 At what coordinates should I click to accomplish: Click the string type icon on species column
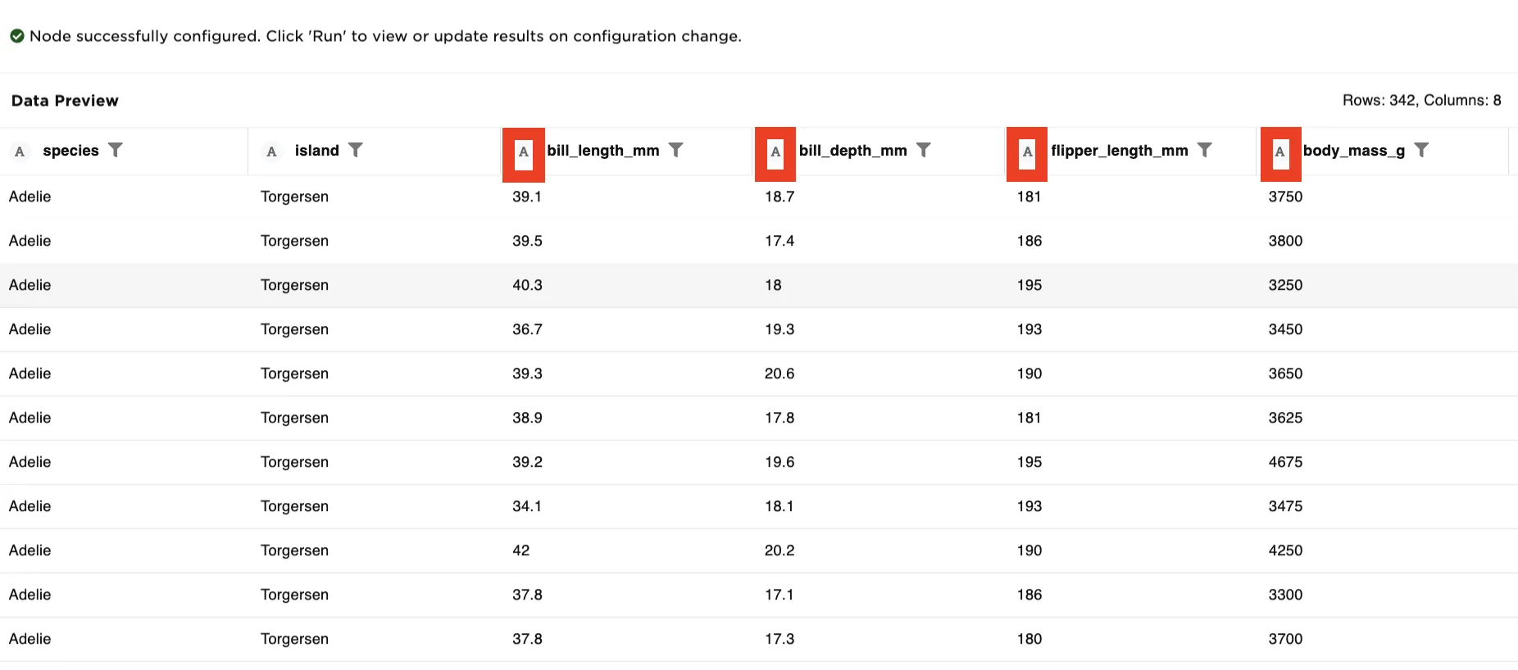pos(20,151)
